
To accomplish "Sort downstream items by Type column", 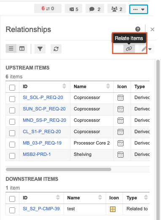I will pos(146,197).
